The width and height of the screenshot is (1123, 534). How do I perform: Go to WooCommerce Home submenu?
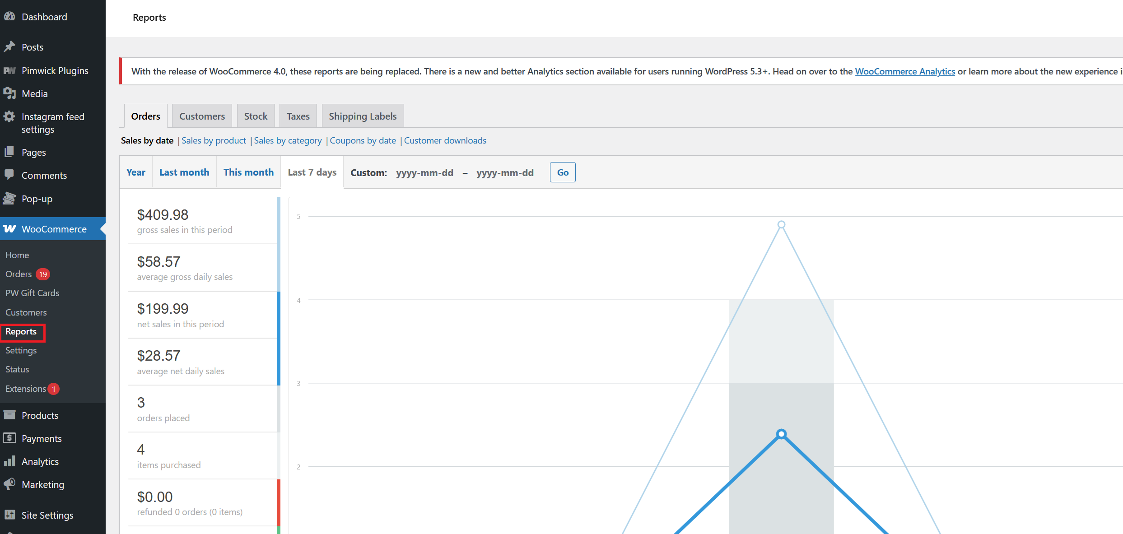tap(17, 255)
